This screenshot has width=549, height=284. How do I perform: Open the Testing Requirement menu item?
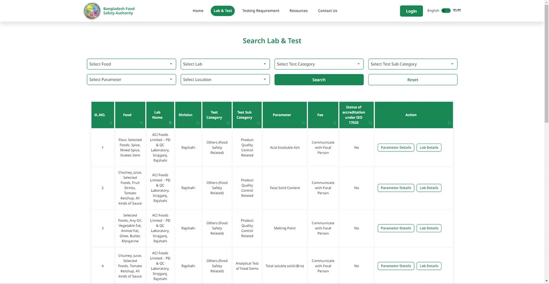coord(261,11)
